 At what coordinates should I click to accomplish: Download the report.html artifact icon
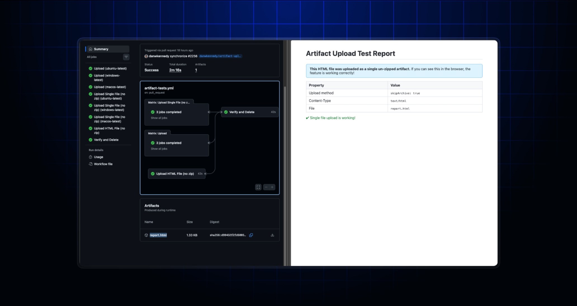click(272, 235)
